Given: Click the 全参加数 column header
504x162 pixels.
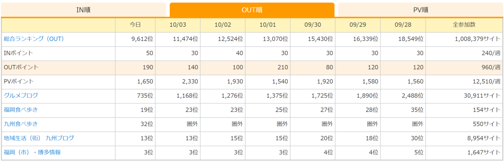Looking at the screenshot, I should click(464, 25).
